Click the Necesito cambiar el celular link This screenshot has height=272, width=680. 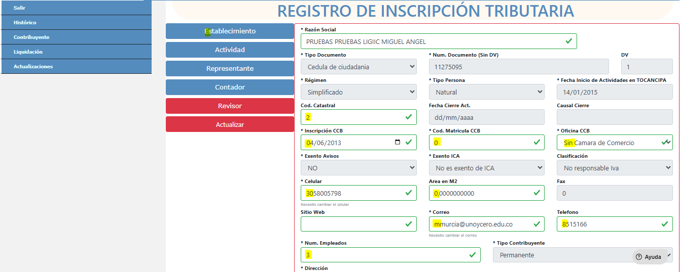(x=325, y=204)
